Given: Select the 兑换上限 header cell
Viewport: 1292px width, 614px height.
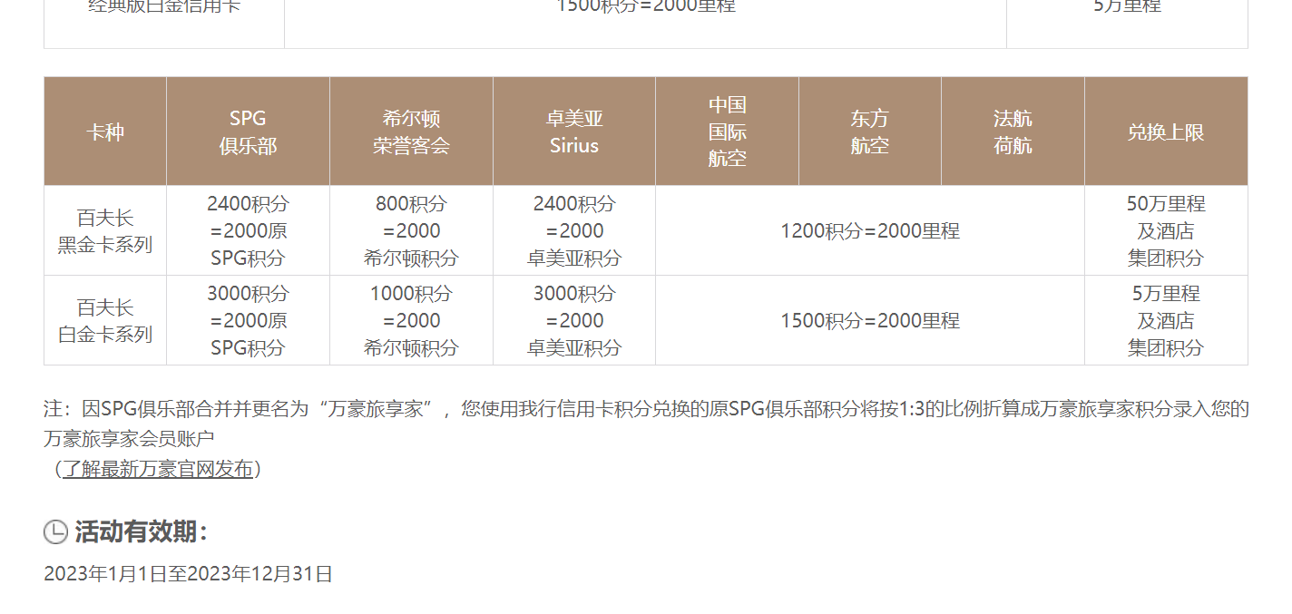Looking at the screenshot, I should click(1166, 132).
